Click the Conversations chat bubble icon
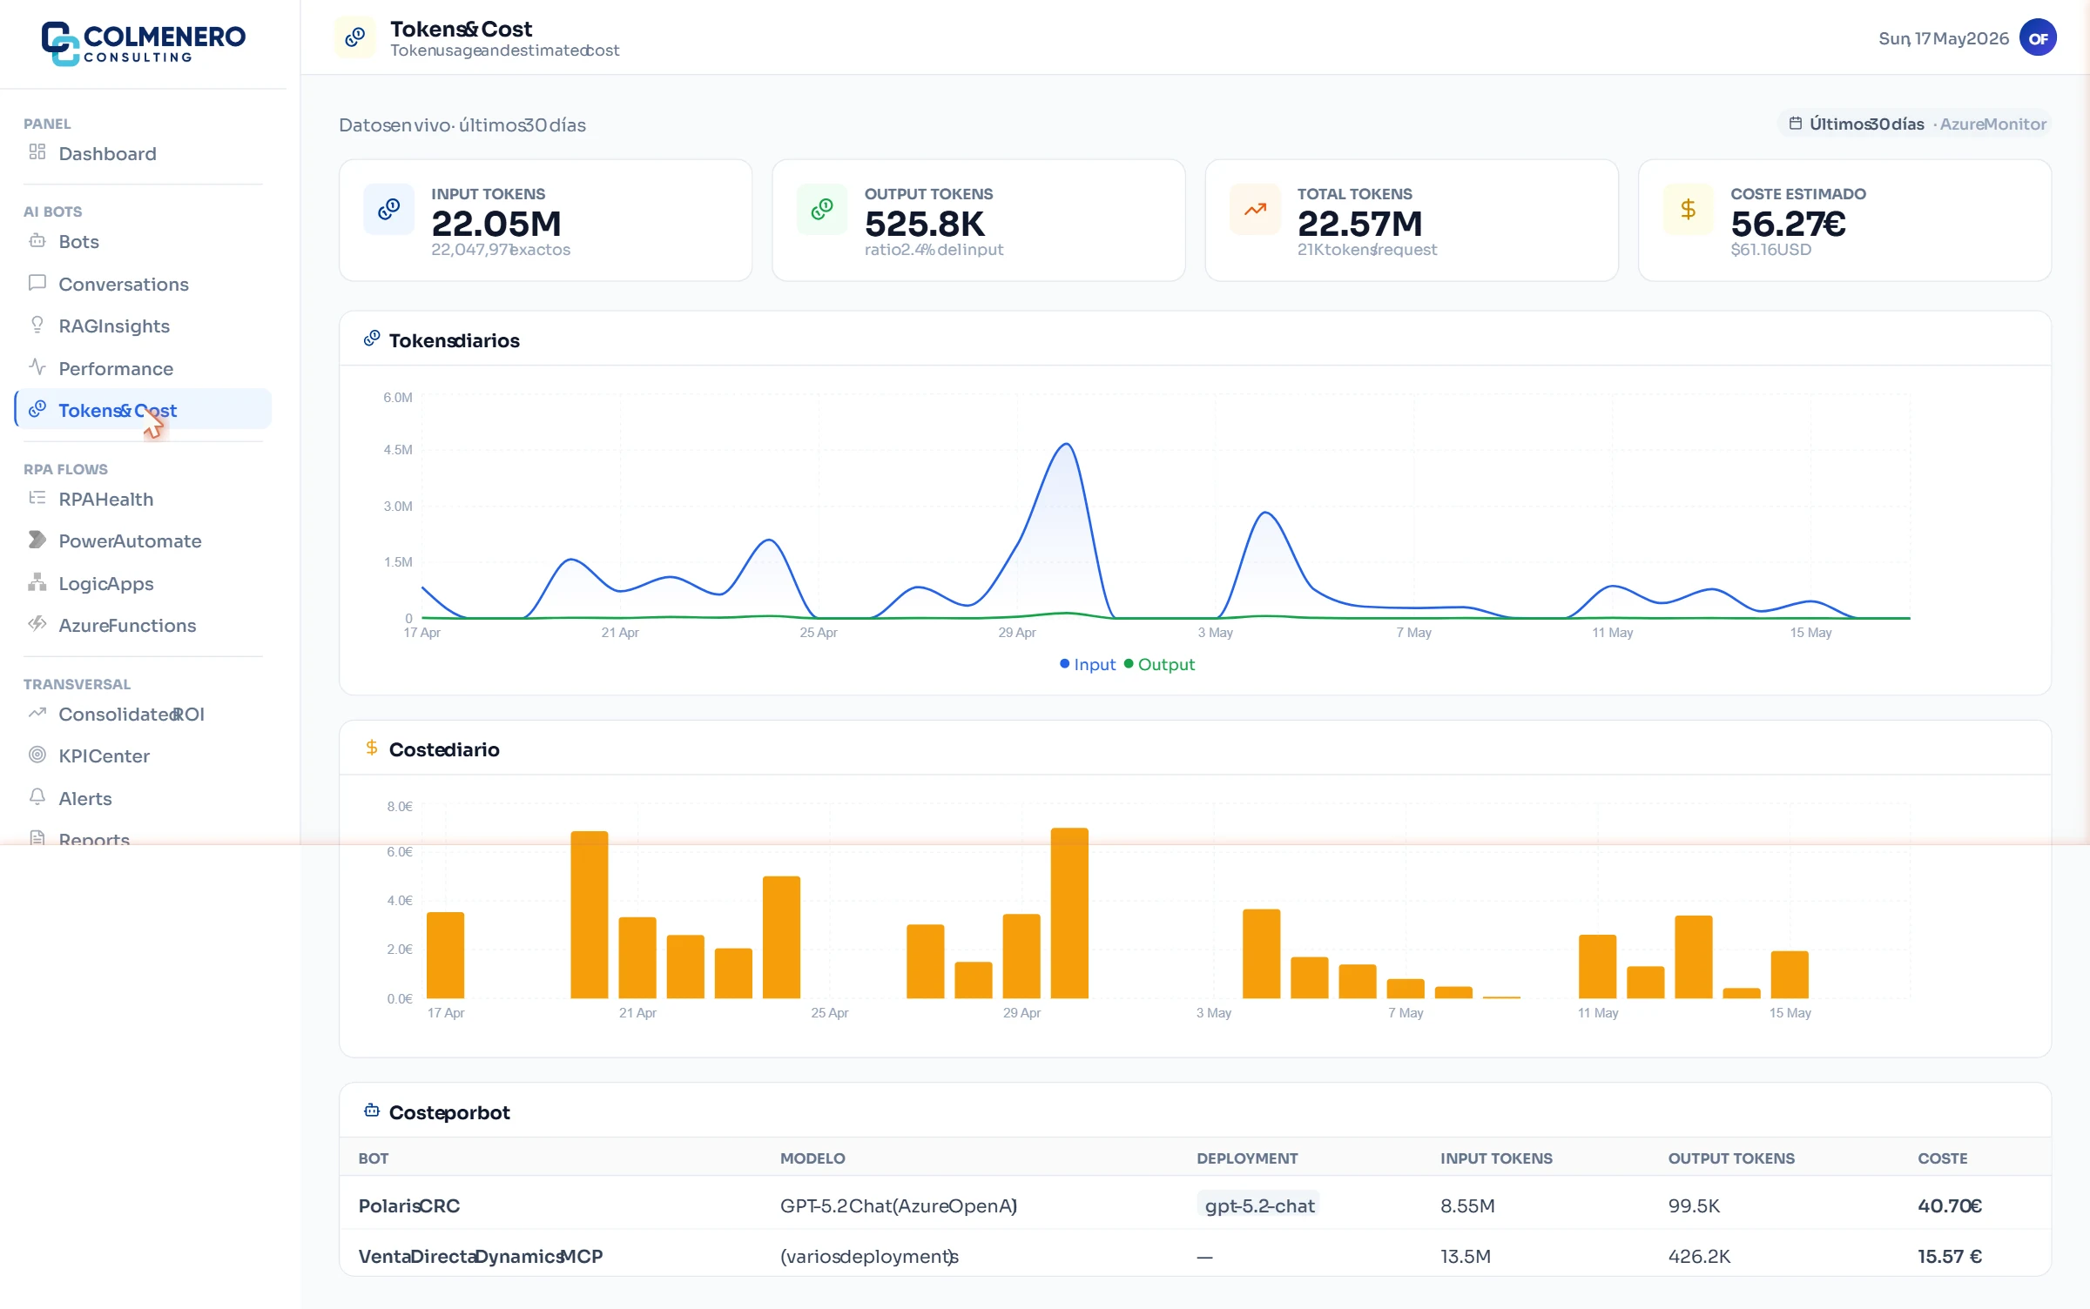 tap(37, 283)
